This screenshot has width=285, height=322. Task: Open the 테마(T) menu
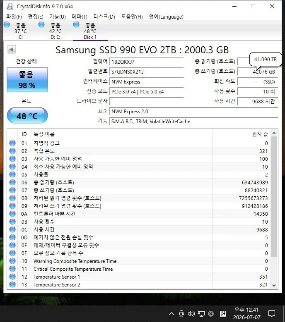(x=80, y=17)
